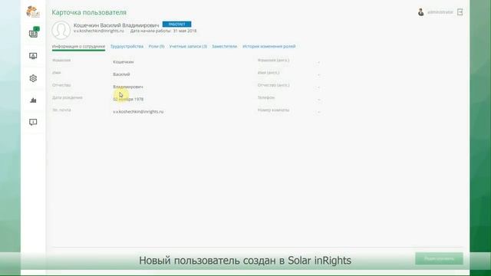Image resolution: width=491 pixels, height=276 pixels.
Task: Click the start date 31 мая 2018
Action: click(185, 31)
